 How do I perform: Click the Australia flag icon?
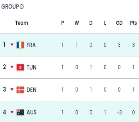[x=20, y=112]
